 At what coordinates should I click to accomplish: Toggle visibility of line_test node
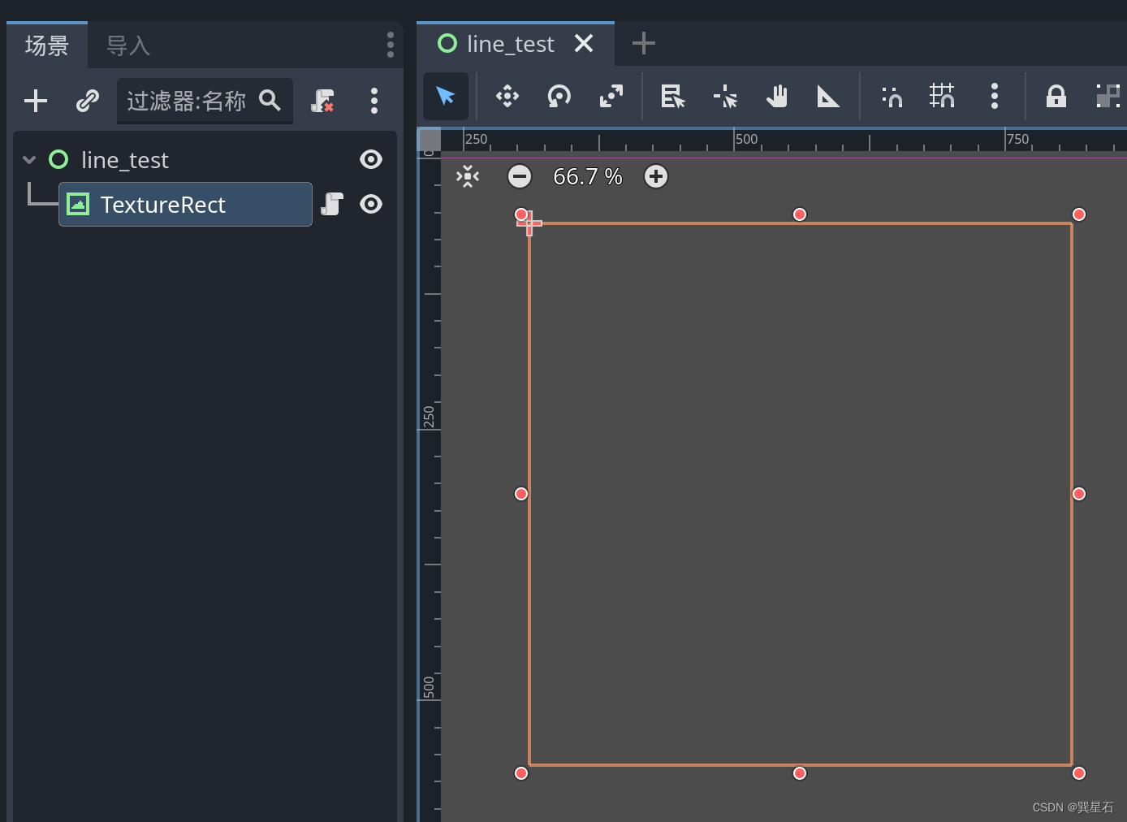click(x=371, y=159)
